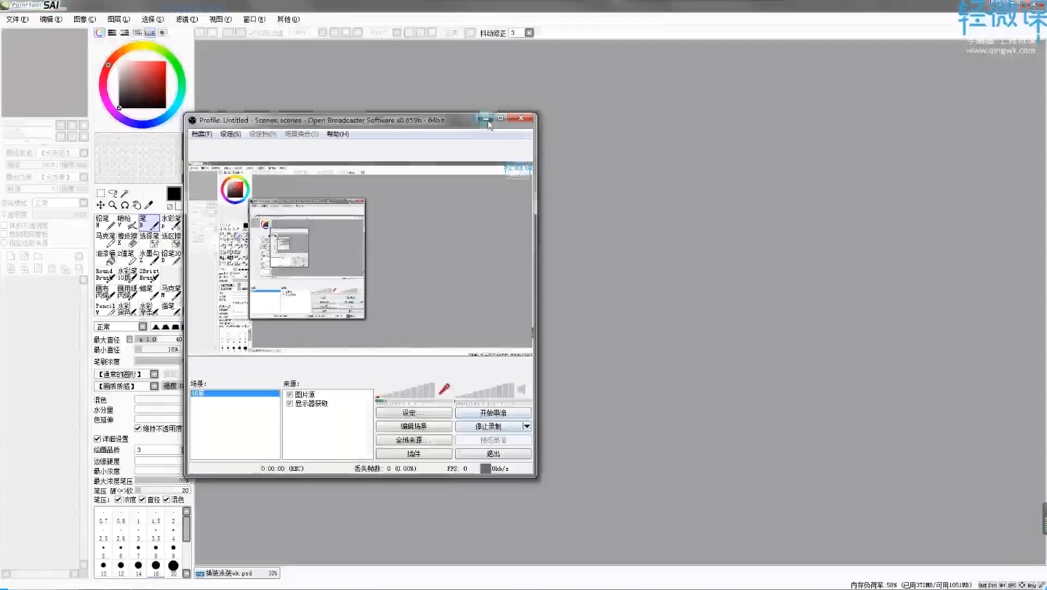Open the 帮助(H) menu in OBS

point(337,134)
